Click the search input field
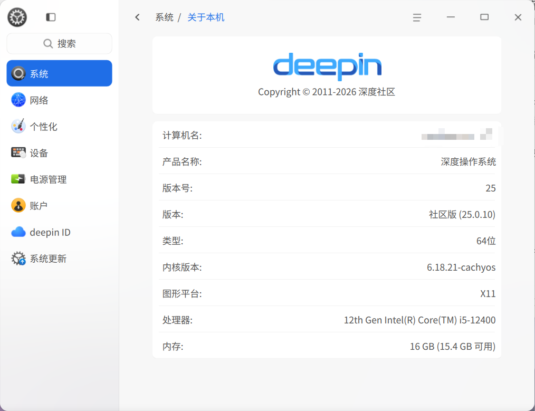Viewport: 535px width, 411px height. pyautogui.click(x=59, y=44)
